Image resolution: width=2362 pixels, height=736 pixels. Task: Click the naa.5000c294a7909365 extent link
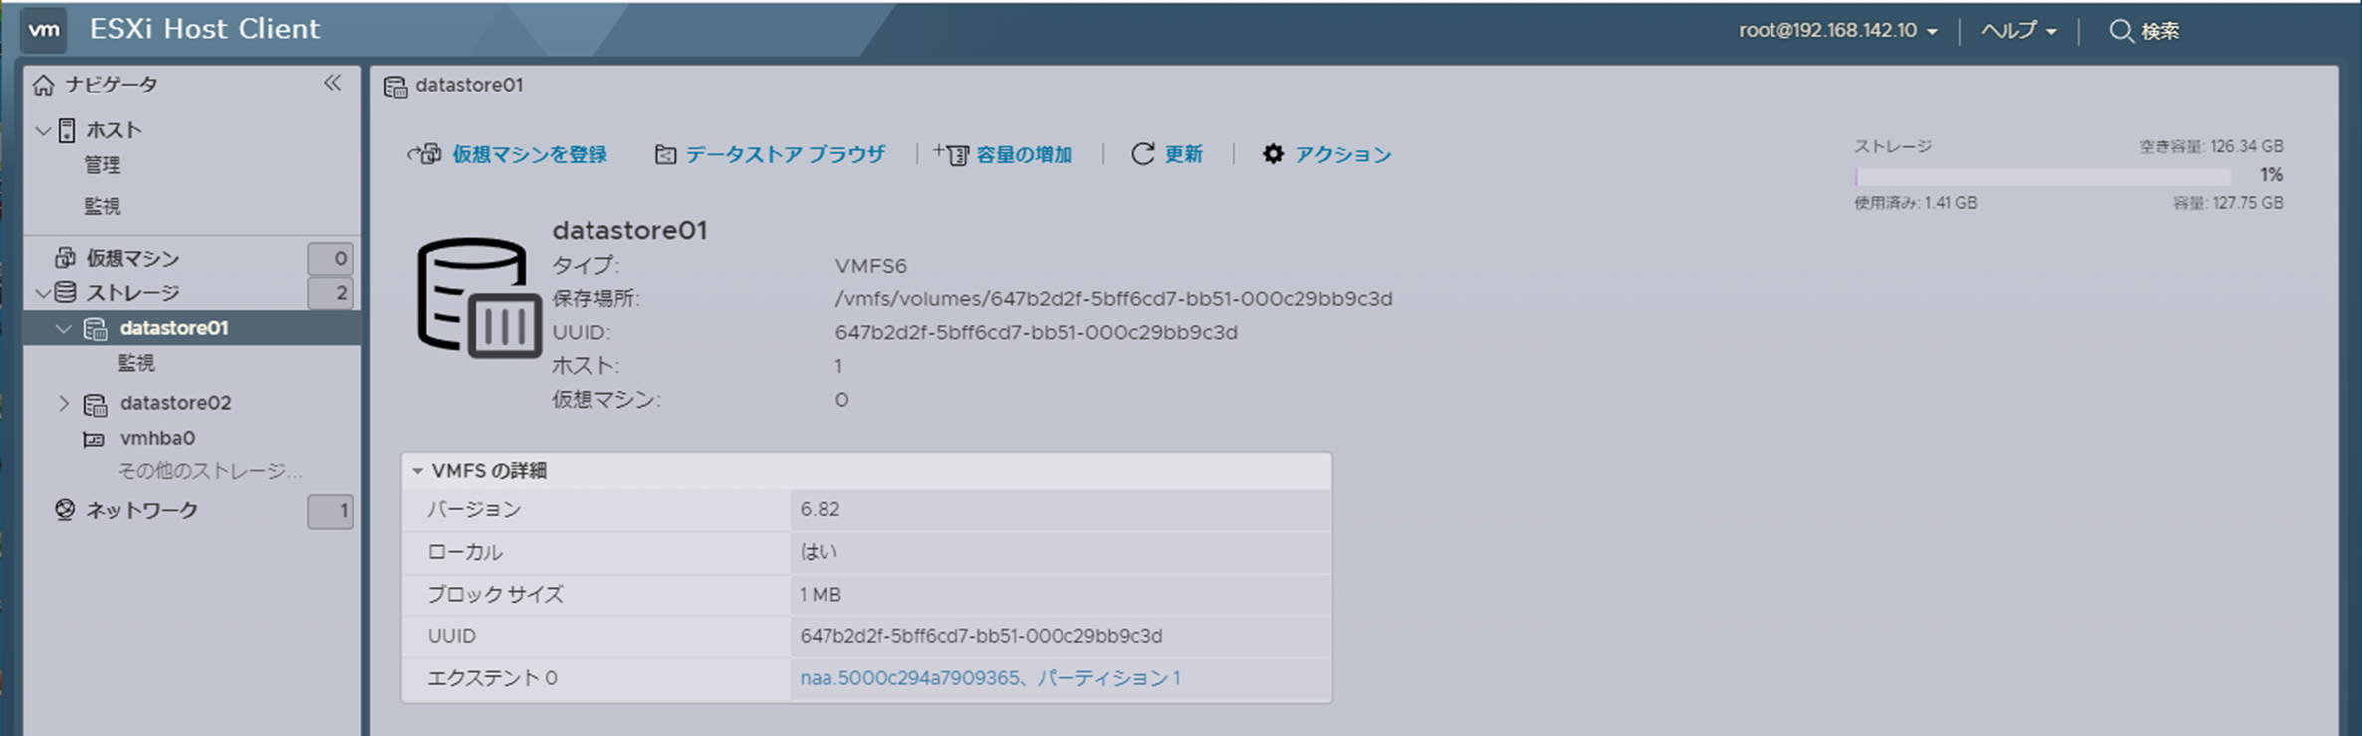[990, 678]
